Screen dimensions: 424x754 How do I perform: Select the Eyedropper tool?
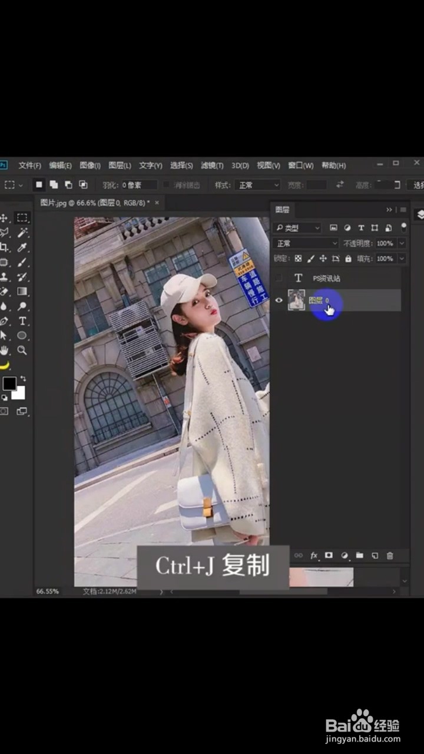pos(22,247)
